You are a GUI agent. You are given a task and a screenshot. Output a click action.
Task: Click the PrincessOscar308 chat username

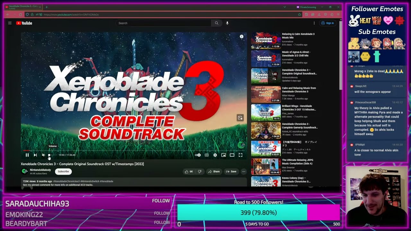tap(365, 102)
